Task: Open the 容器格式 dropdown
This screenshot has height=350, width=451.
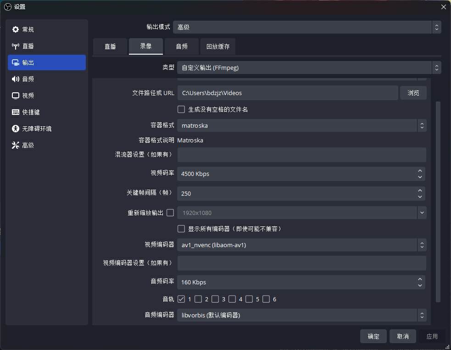Action: 301,125
